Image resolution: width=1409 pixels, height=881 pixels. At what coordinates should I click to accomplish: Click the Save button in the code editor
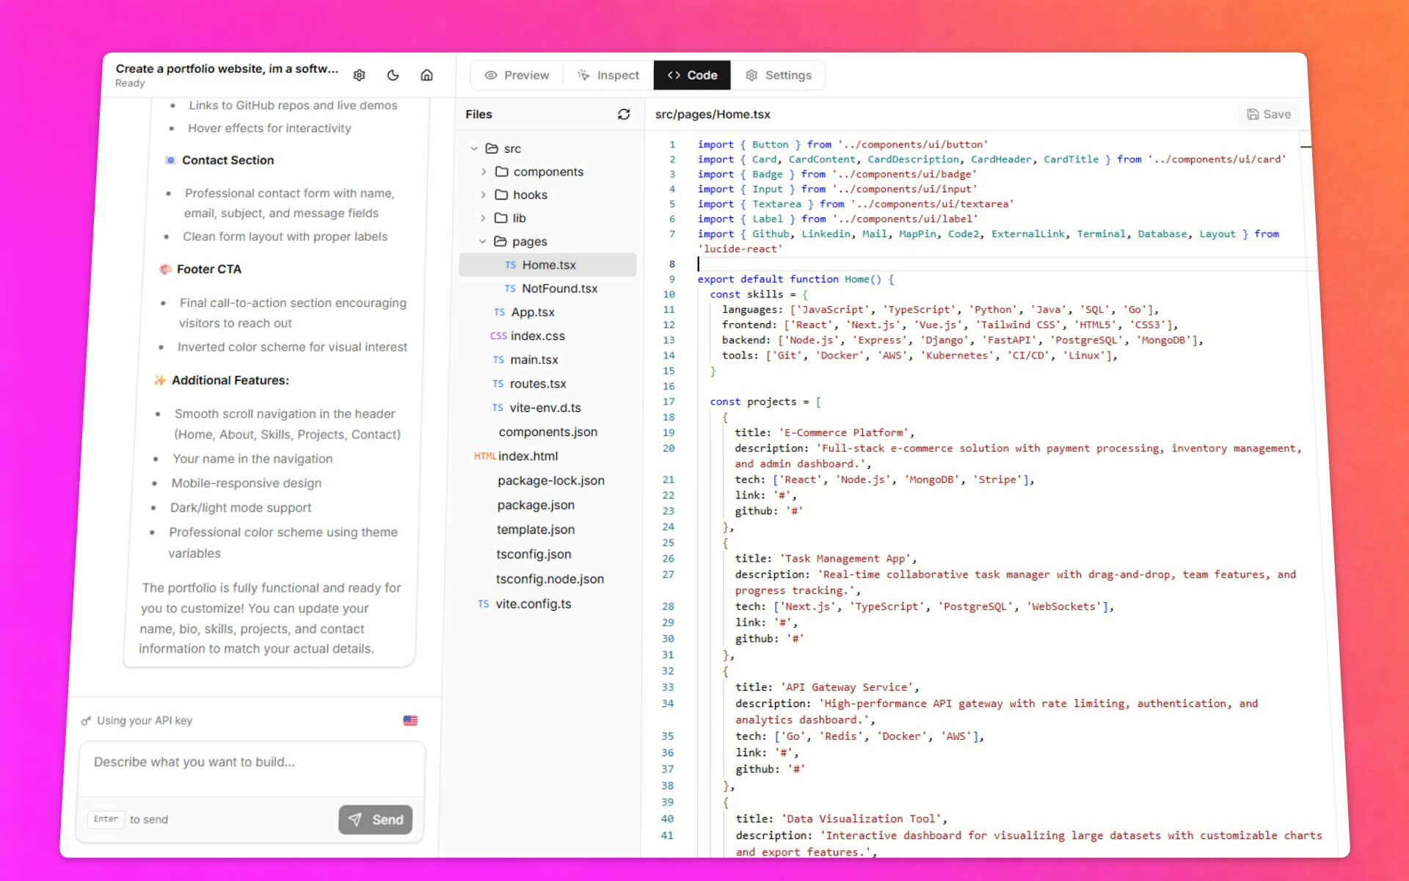[x=1267, y=115]
